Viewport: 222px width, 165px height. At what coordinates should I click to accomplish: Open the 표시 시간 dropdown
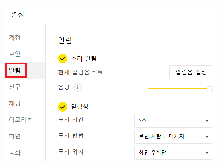tap(173, 121)
